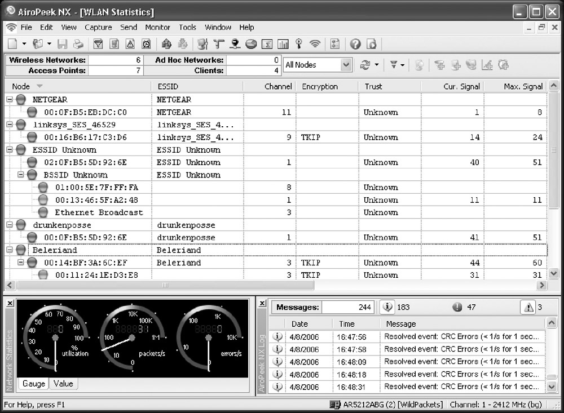This screenshot has width=564, height=413.
Task: Sort by the Max. Signal column header
Action: (x=515, y=86)
